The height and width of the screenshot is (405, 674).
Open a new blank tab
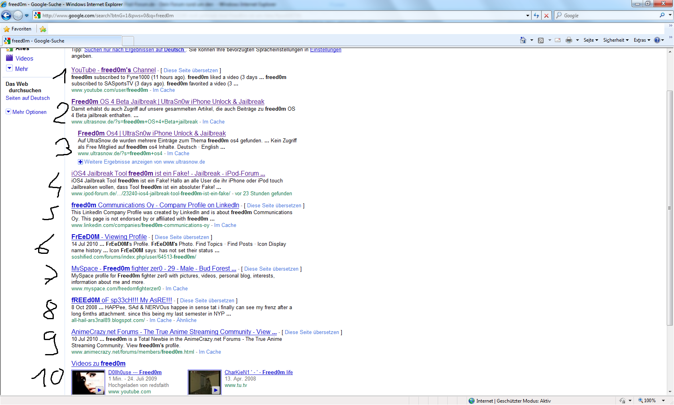(x=128, y=41)
